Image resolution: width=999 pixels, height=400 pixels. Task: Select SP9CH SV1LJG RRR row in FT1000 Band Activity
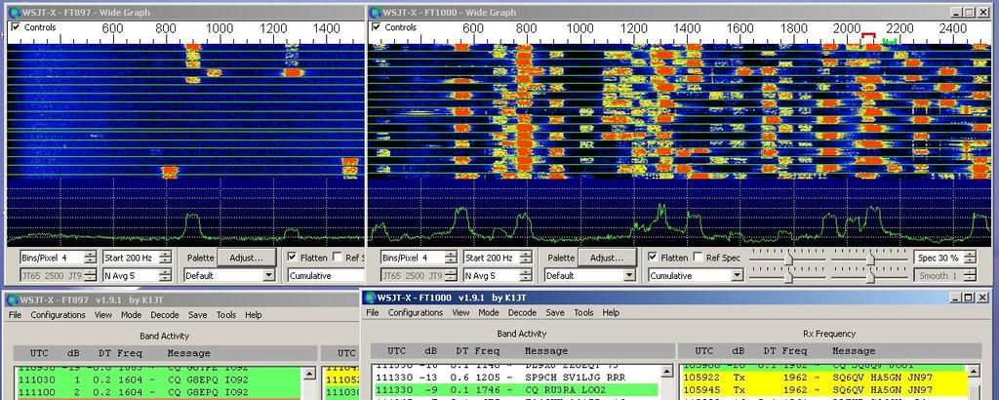517,377
